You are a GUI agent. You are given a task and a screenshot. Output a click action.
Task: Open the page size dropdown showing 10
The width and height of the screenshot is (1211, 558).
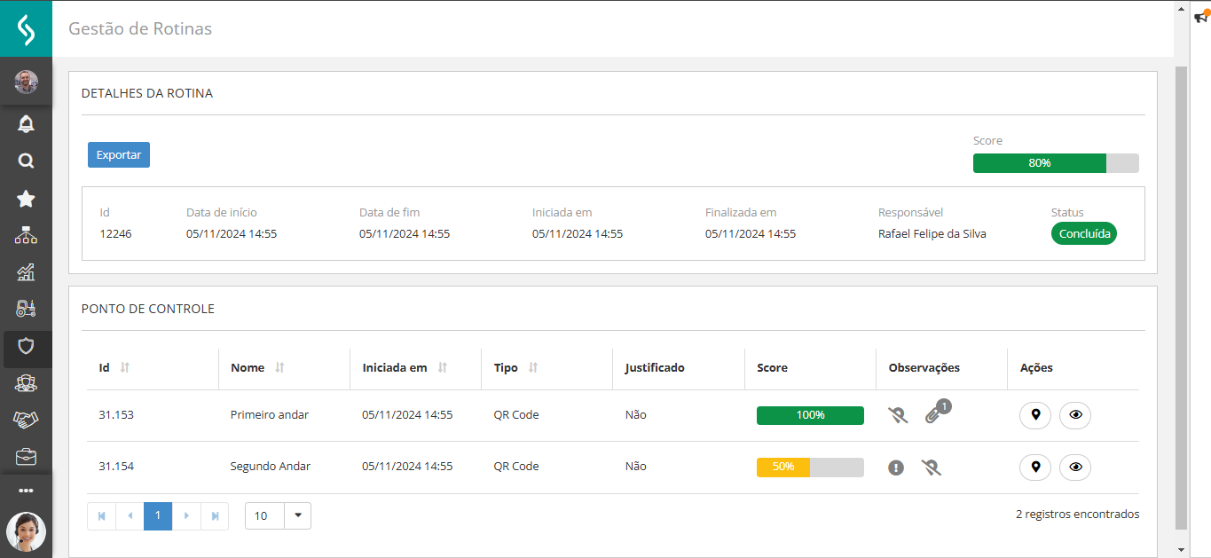point(297,516)
